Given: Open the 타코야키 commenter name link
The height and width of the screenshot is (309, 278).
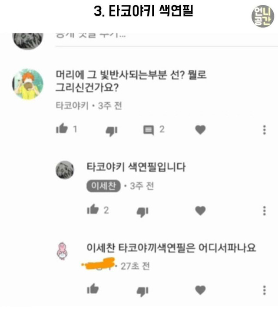Looking at the screenshot, I should 72,106.
